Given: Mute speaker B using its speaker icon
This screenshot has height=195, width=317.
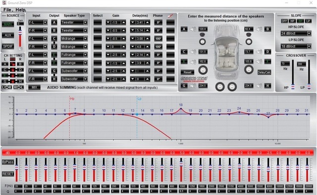Looking at the screenshot, I should pos(259,29).
